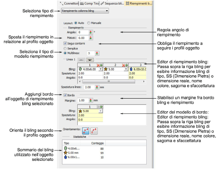Open the 4.00x6.00 bling dropdown

(x=101, y=69)
